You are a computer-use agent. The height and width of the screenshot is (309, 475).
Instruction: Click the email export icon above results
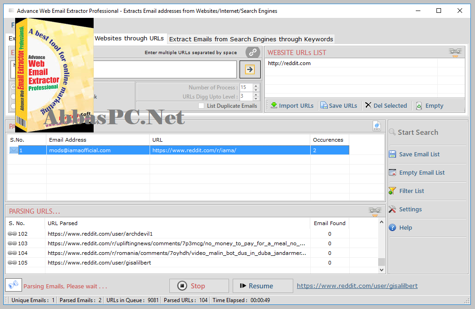[376, 126]
